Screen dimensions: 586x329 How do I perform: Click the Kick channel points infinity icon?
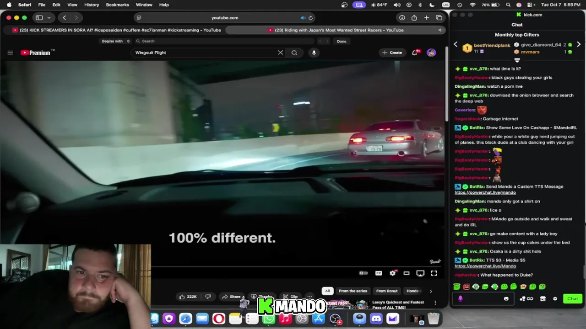[530, 299]
